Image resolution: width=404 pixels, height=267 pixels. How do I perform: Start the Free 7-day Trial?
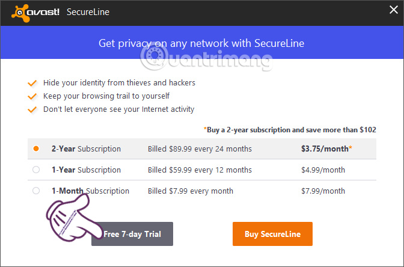(x=132, y=234)
